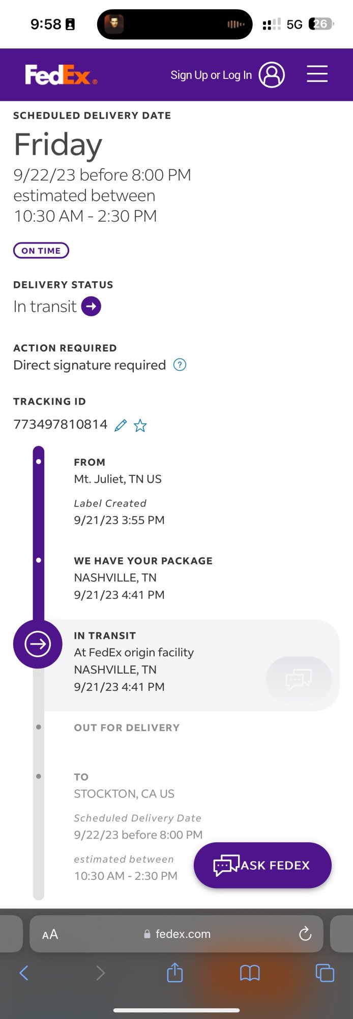
Task: Reload the fedex.com page
Action: coord(305,933)
